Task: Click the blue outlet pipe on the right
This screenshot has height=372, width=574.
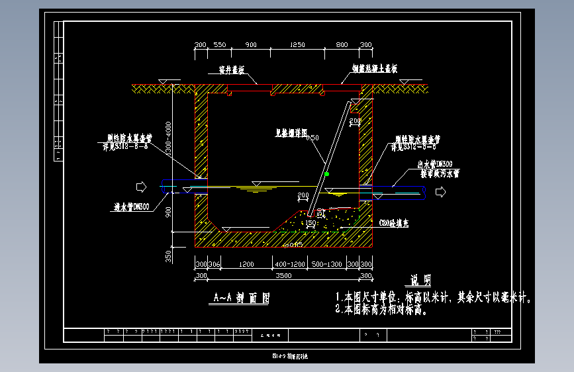Action: 393,193
